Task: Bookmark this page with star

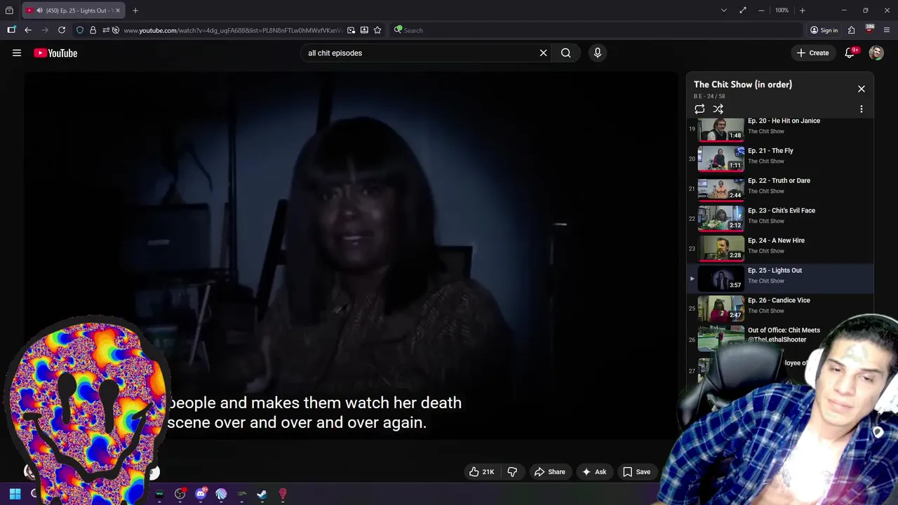Action: point(377,30)
